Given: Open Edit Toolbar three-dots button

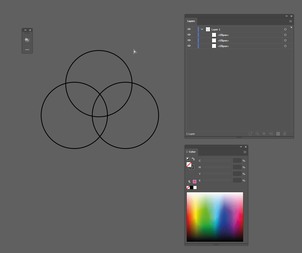Looking at the screenshot, I should tap(27, 50).
